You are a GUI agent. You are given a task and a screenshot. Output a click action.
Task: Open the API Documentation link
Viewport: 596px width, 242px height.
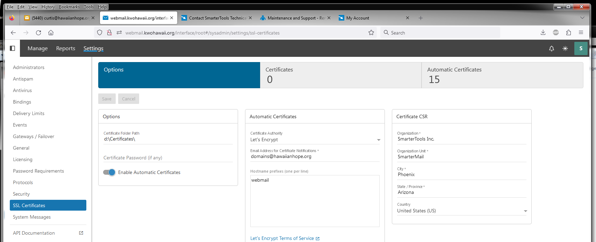(x=34, y=233)
